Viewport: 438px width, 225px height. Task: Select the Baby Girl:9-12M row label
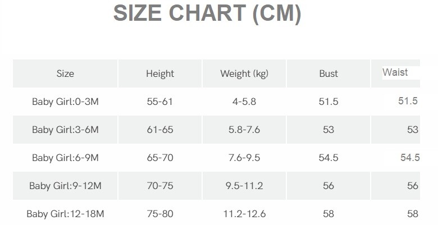pos(65,186)
